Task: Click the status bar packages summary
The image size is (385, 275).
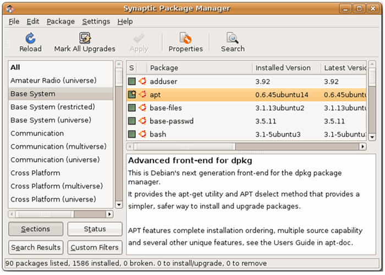Action: point(136,263)
